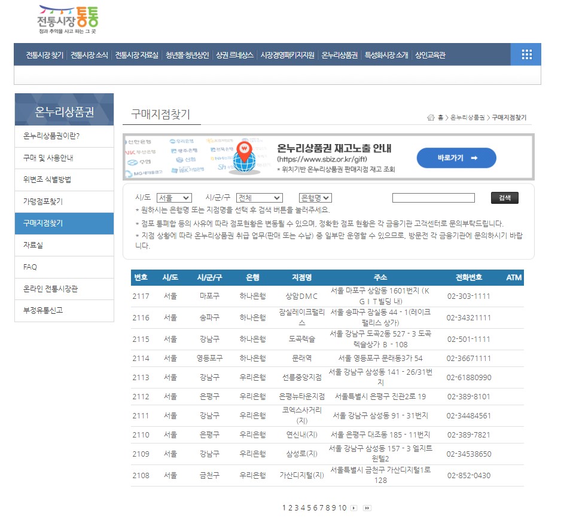The width and height of the screenshot is (570, 523).
Task: Click the 지점명 column header
Action: point(301,277)
